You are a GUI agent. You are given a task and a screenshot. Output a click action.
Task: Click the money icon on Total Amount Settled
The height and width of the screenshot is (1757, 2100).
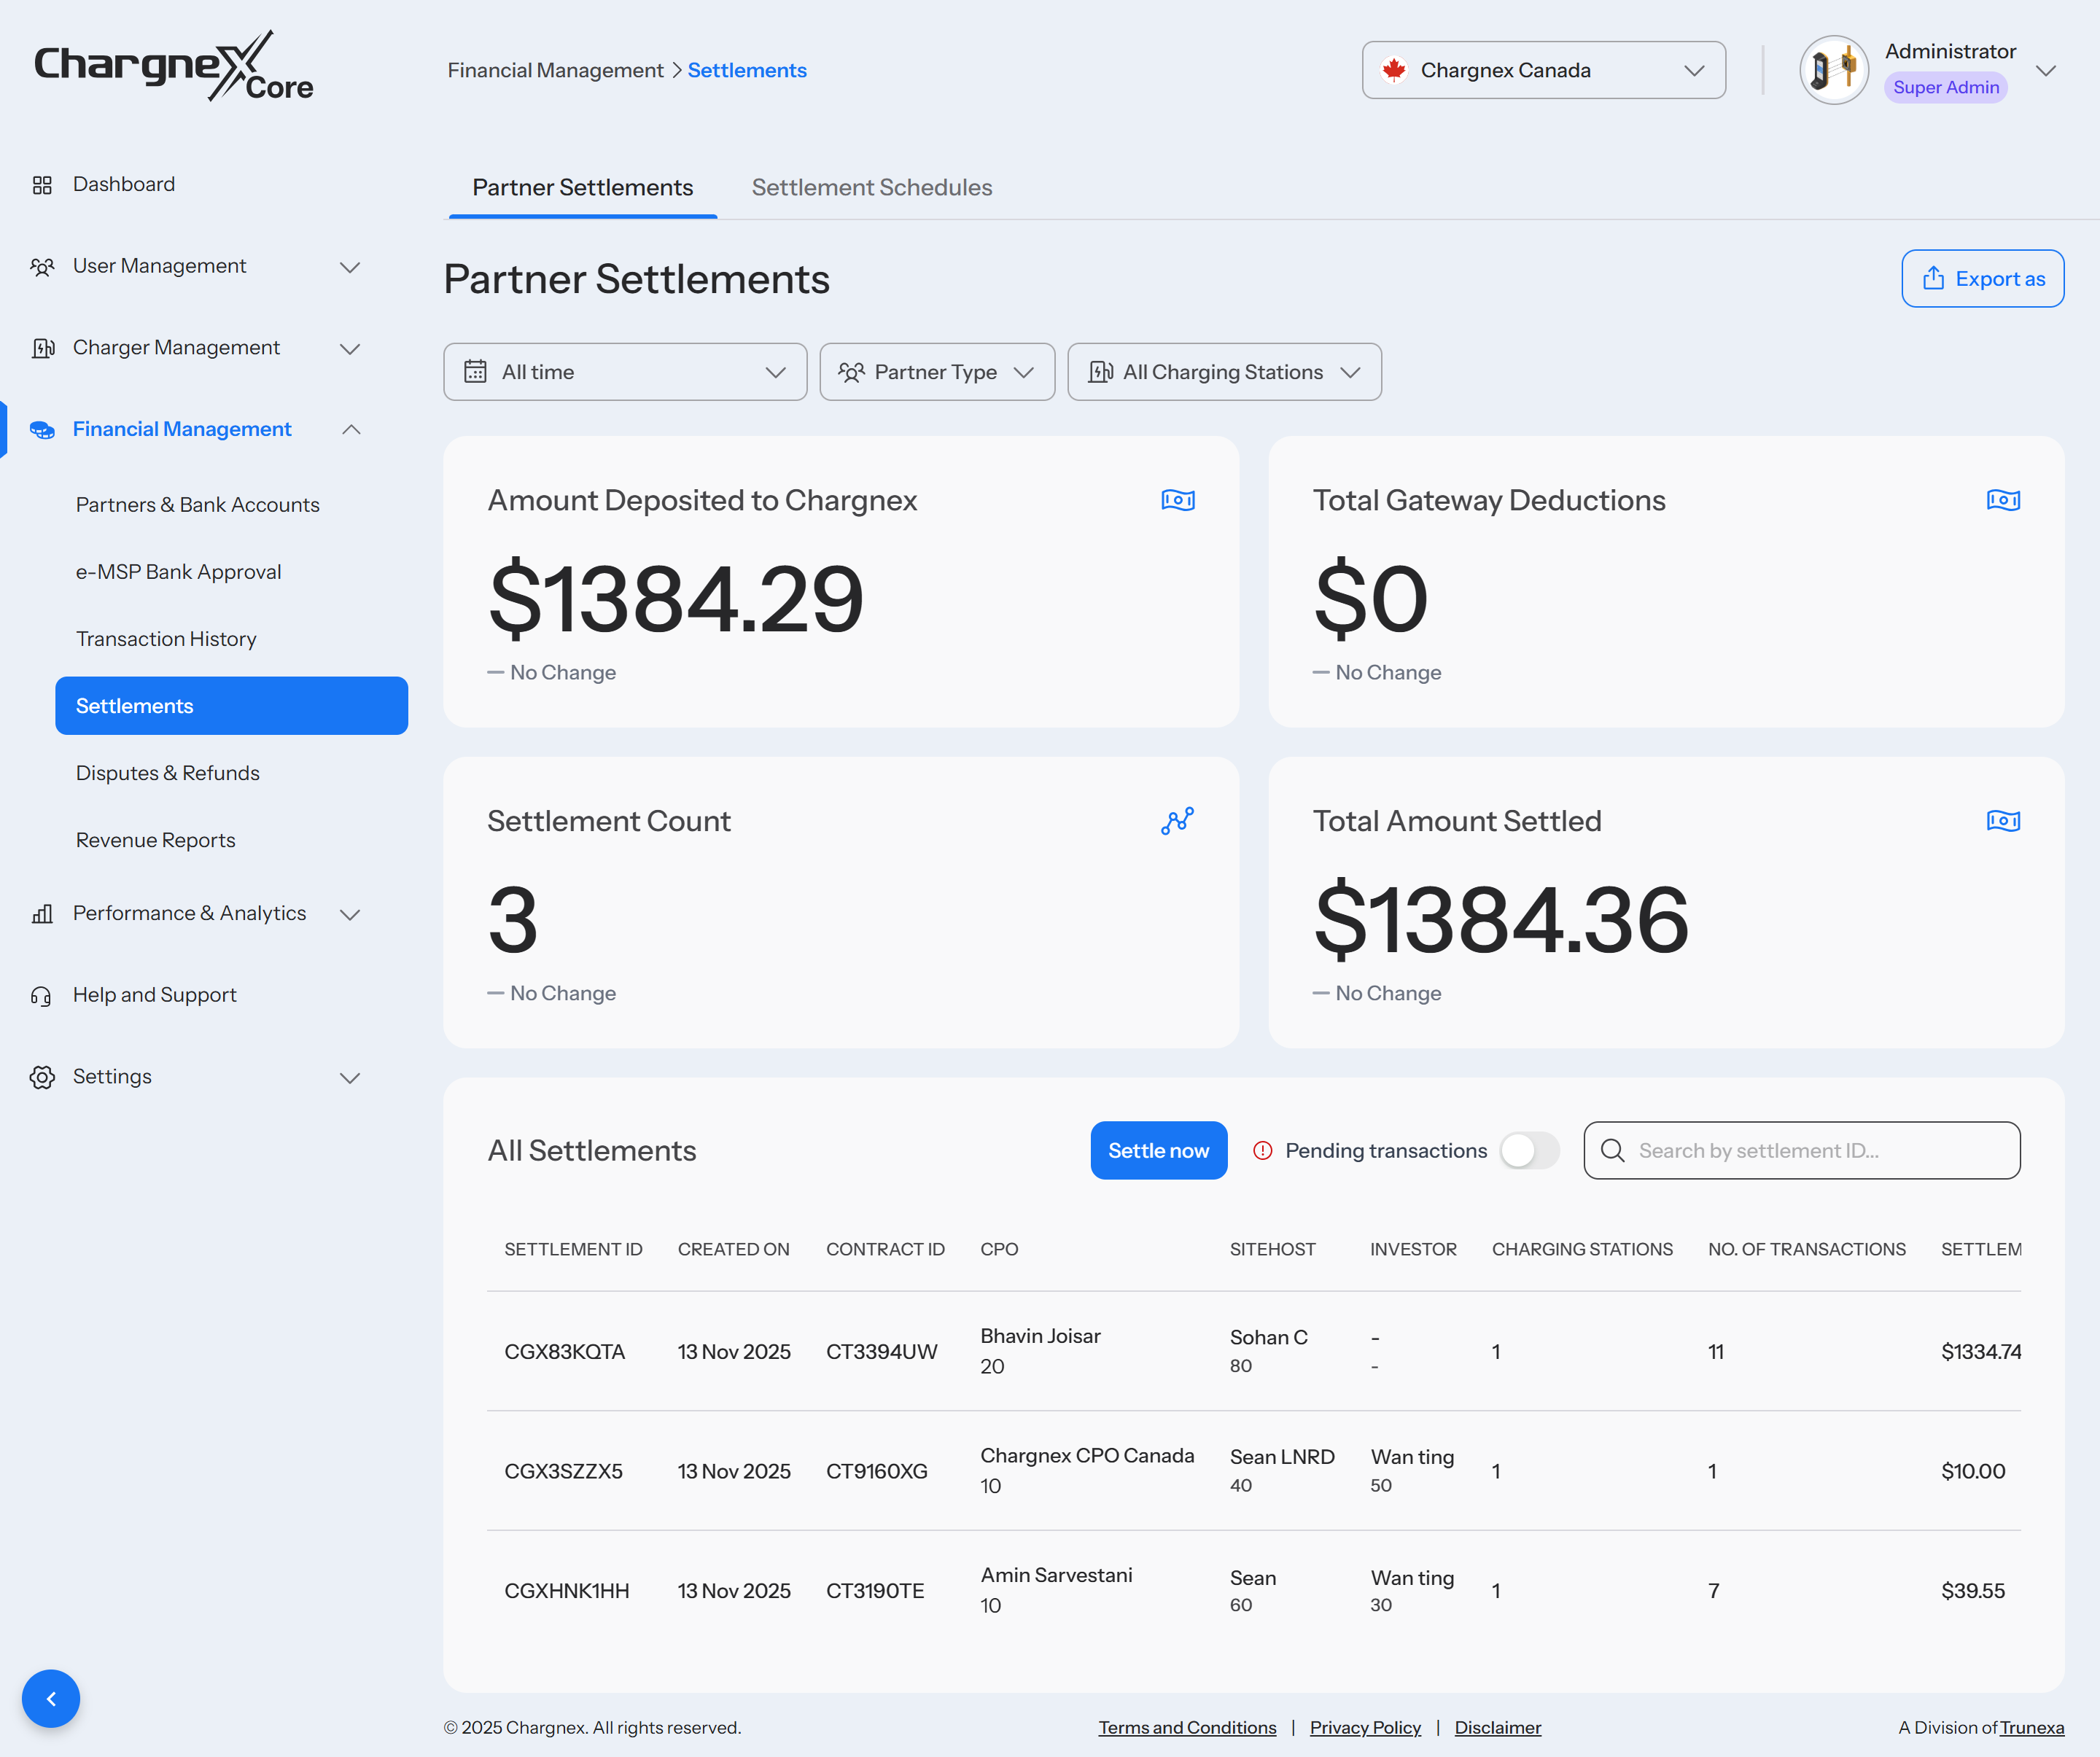(2002, 821)
